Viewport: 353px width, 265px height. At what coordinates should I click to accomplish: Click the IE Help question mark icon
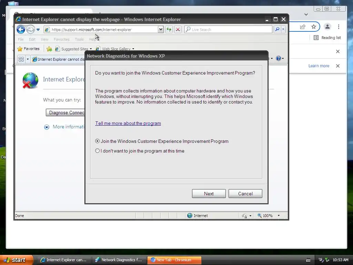(x=279, y=58)
